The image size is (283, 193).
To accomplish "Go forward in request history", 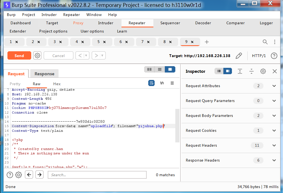I will pos(96,55).
